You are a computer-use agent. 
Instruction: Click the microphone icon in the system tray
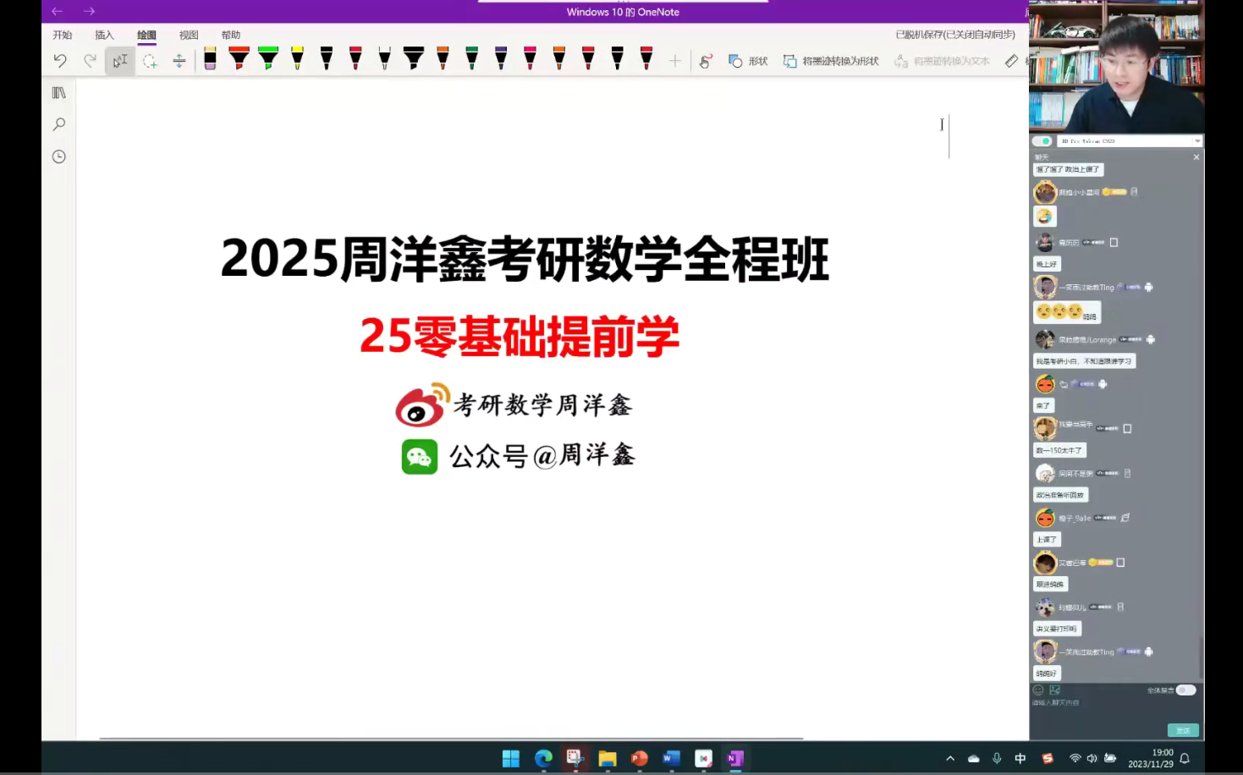click(x=997, y=759)
